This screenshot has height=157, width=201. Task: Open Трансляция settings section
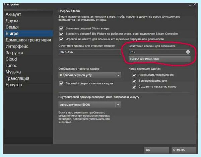click(28, 78)
